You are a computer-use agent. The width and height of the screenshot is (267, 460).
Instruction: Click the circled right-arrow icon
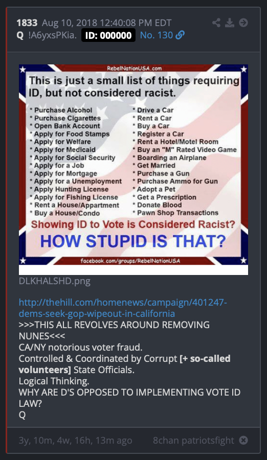pos(243,22)
